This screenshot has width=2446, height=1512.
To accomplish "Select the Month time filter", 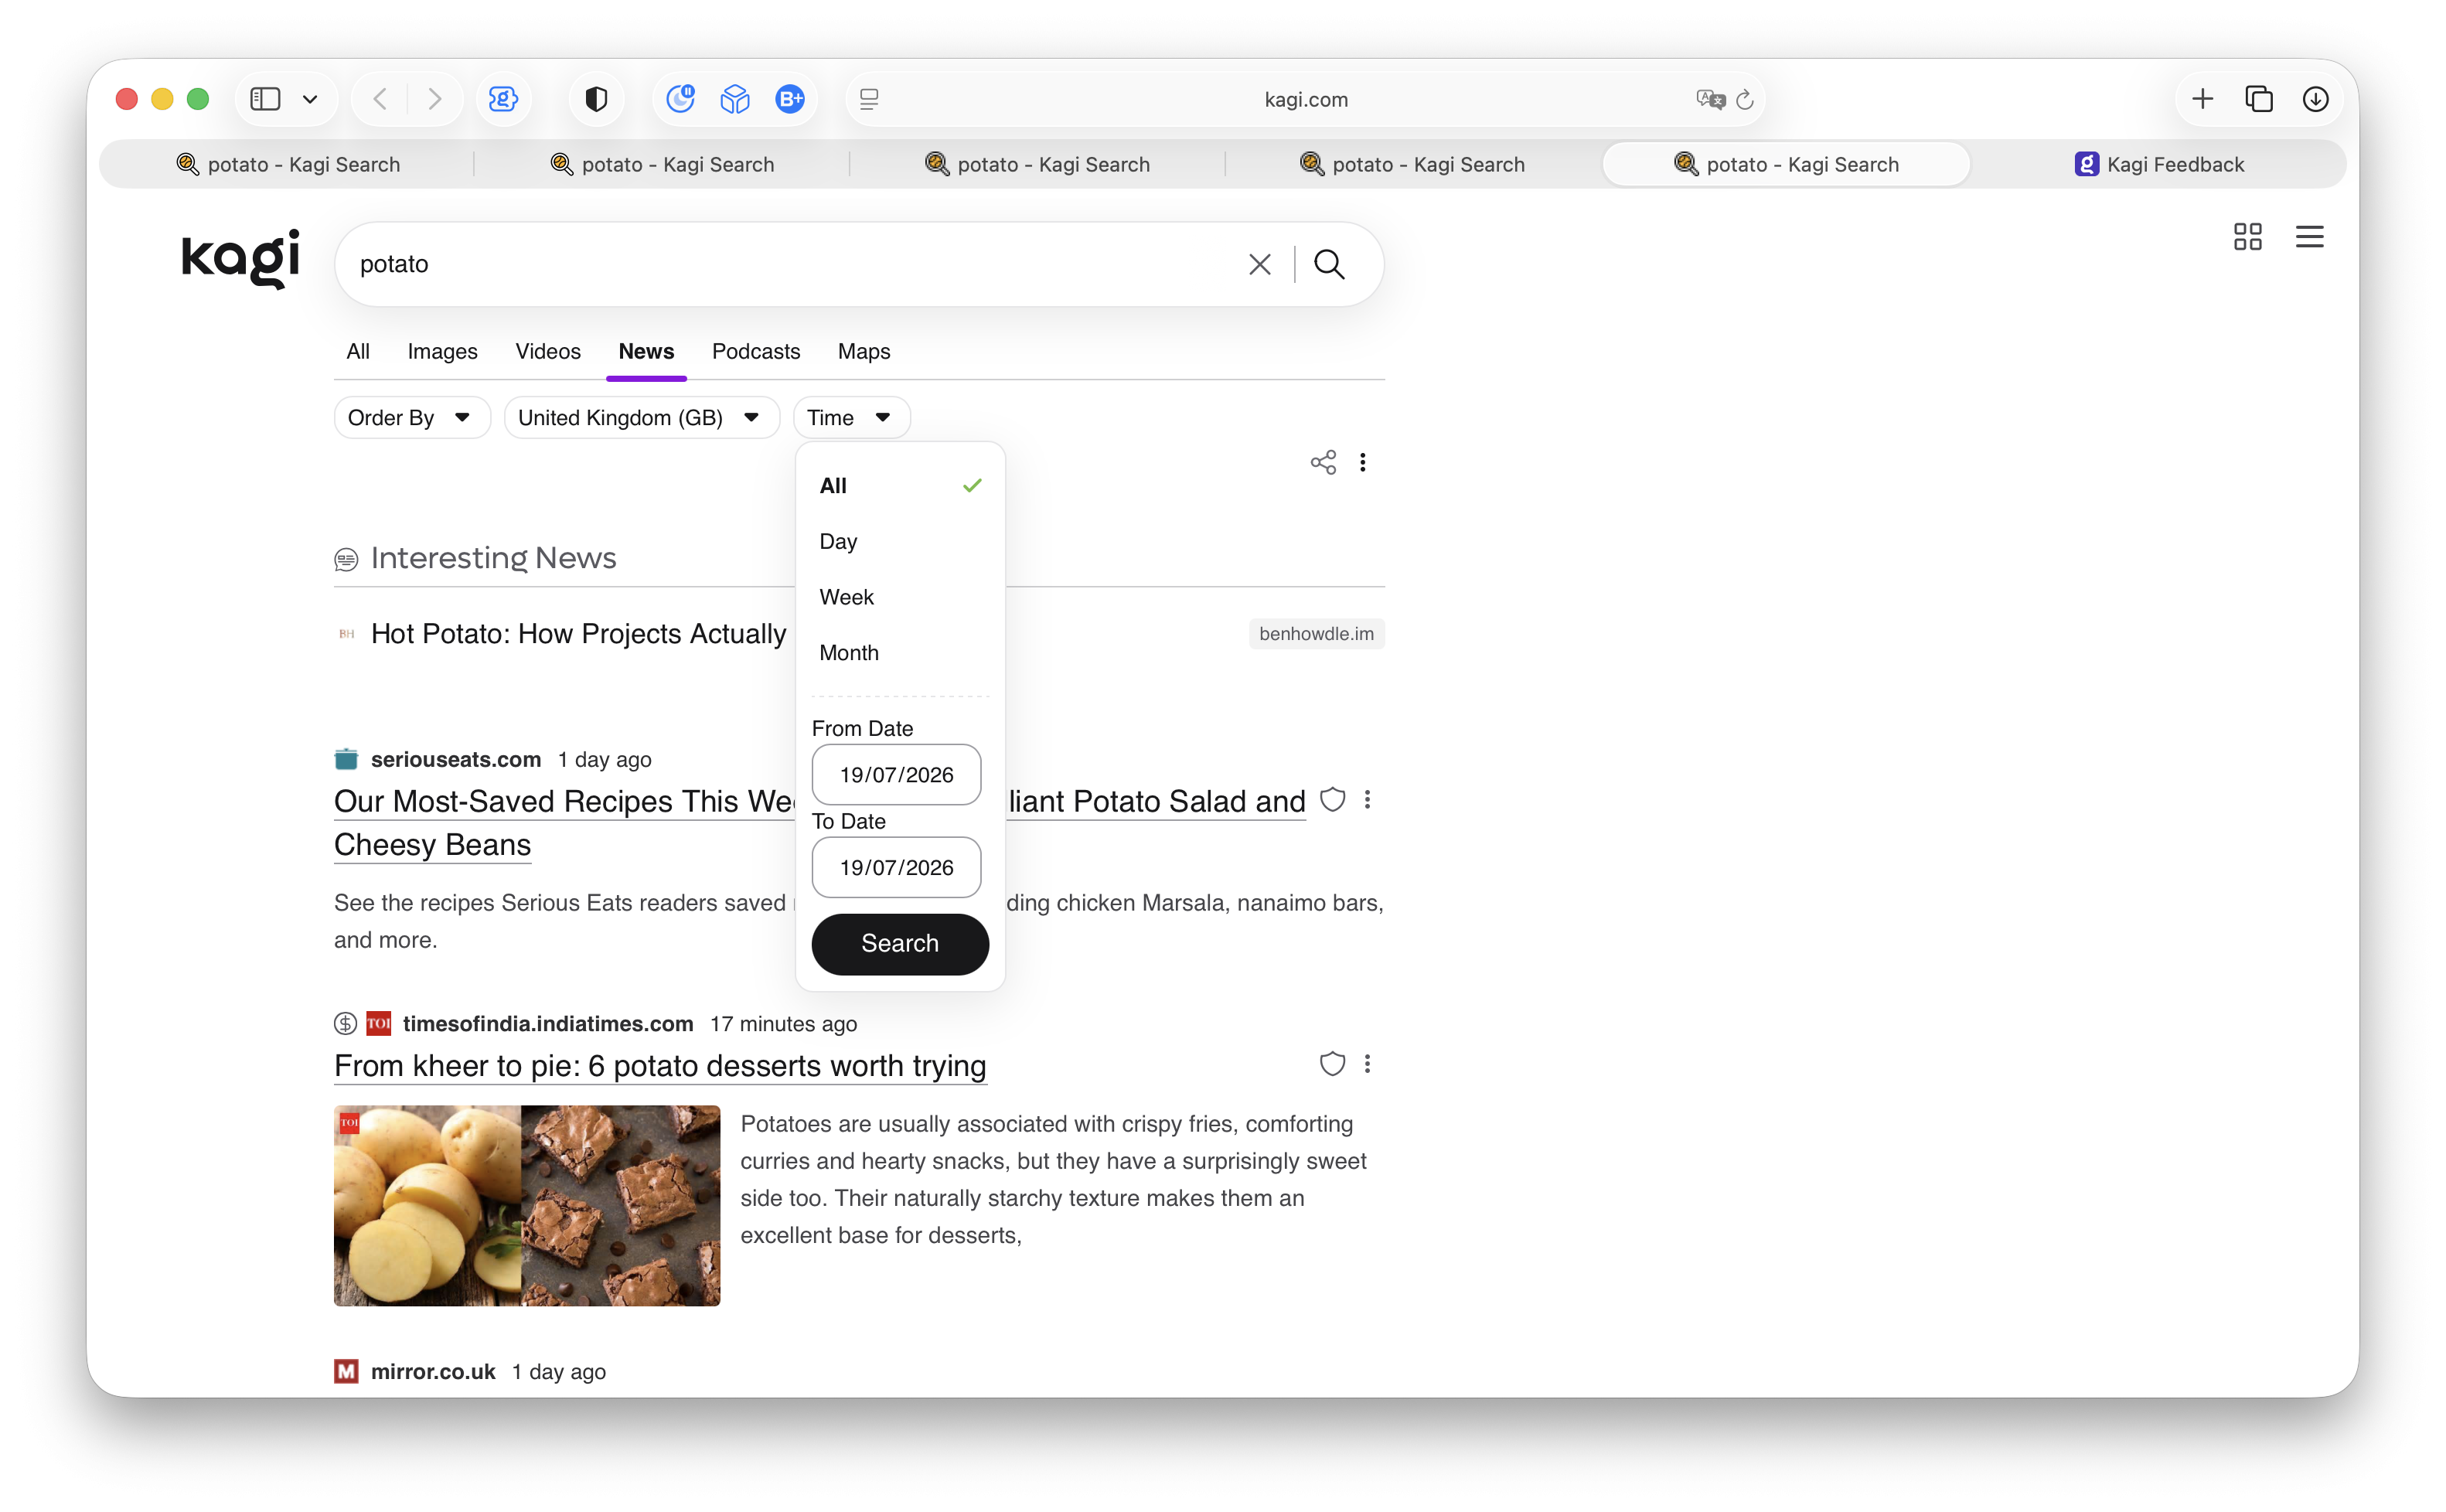I will click(900, 653).
